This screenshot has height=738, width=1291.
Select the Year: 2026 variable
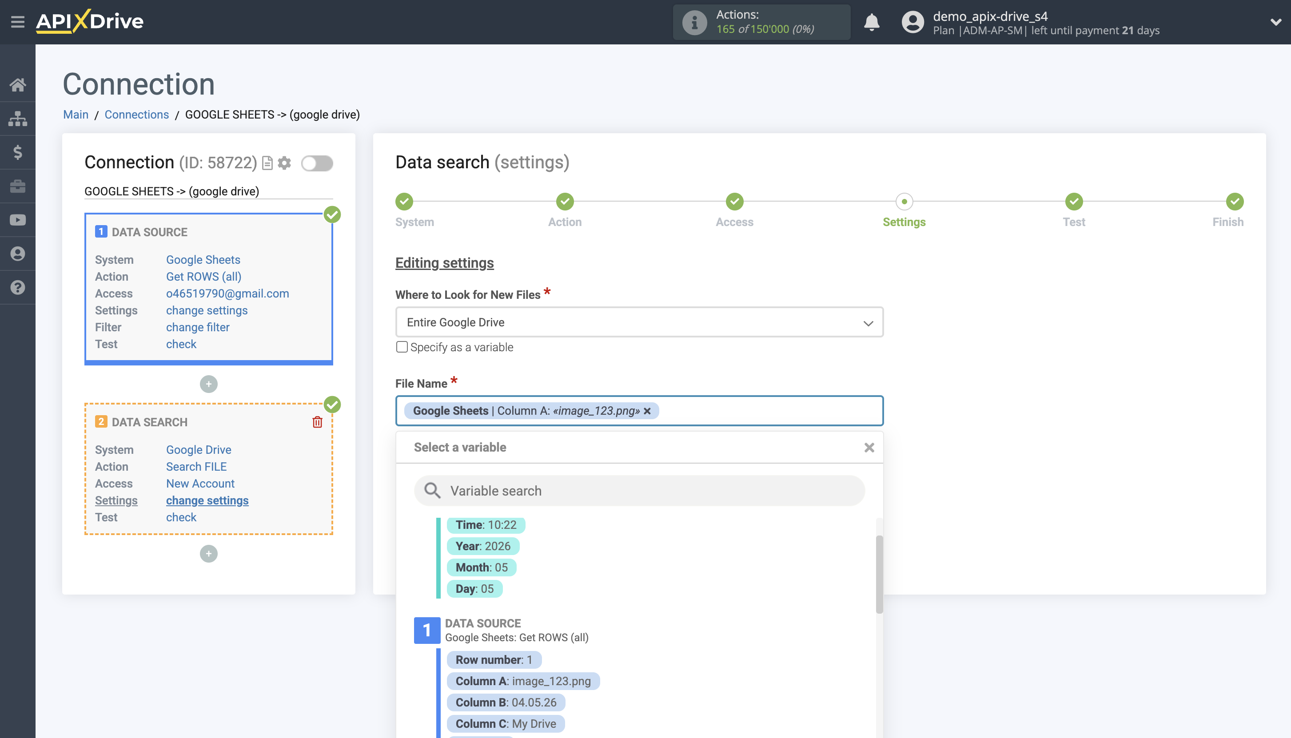pyautogui.click(x=483, y=546)
